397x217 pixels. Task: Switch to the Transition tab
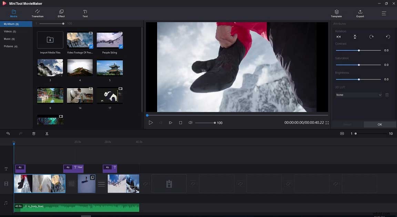(x=37, y=14)
